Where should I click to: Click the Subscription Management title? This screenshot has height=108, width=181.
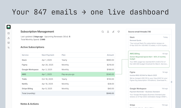click(37, 32)
